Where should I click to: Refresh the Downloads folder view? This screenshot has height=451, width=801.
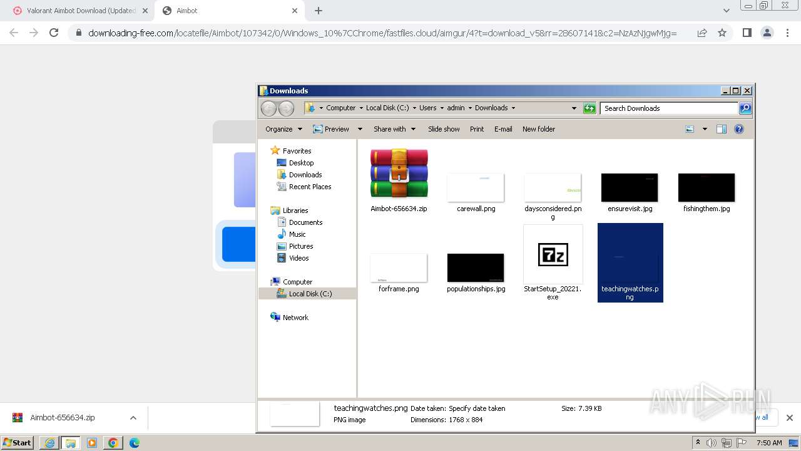589,108
